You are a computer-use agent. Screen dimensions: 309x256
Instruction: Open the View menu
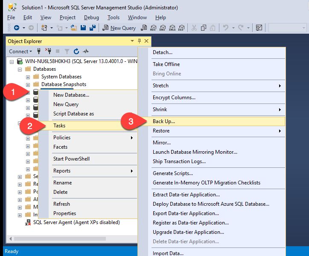pyautogui.click(x=46, y=17)
